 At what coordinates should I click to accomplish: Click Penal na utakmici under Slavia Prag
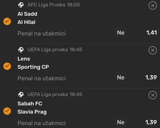click(x=42, y=123)
